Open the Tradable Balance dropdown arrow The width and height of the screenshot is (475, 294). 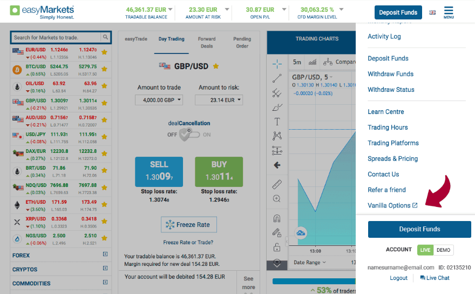170,9
